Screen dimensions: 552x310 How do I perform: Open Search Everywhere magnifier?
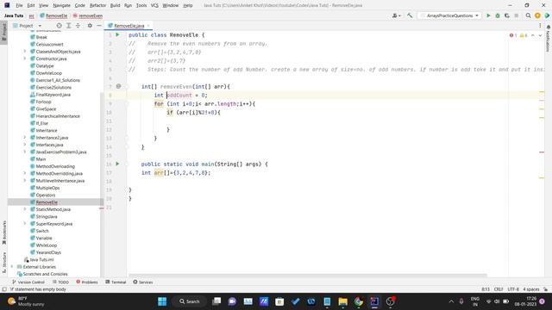pos(528,15)
